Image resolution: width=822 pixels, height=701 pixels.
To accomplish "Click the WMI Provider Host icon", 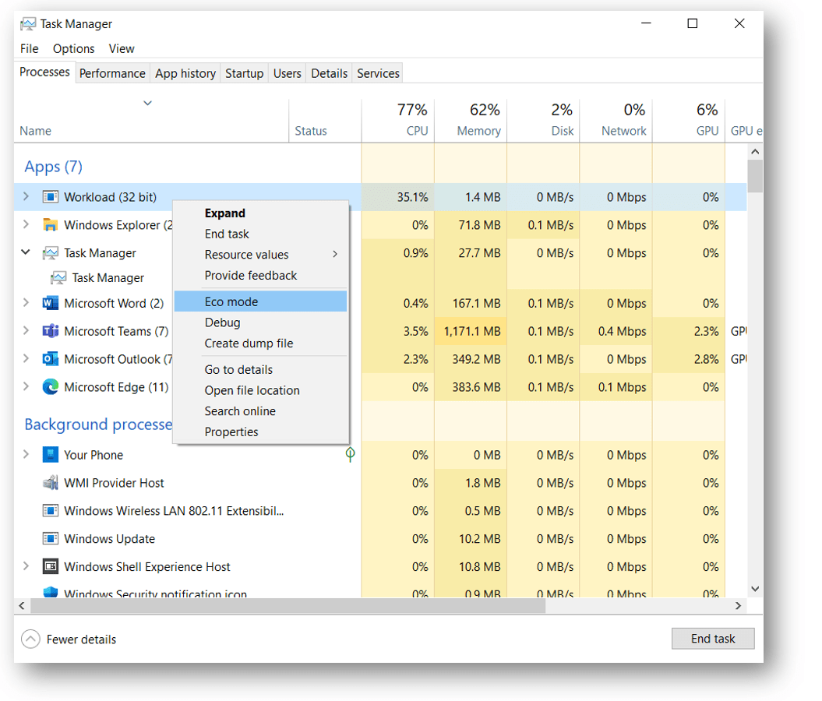I will 49,482.
